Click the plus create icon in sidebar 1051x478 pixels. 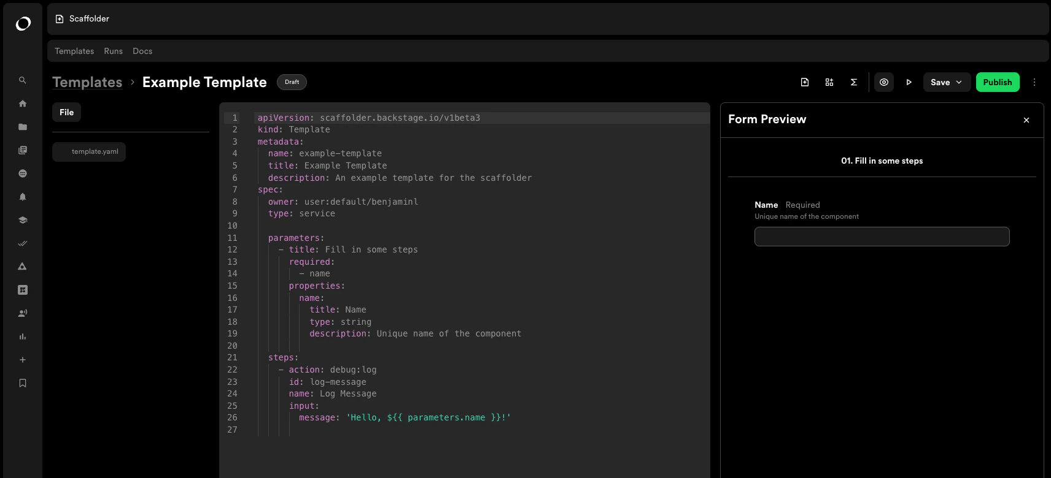click(x=23, y=360)
